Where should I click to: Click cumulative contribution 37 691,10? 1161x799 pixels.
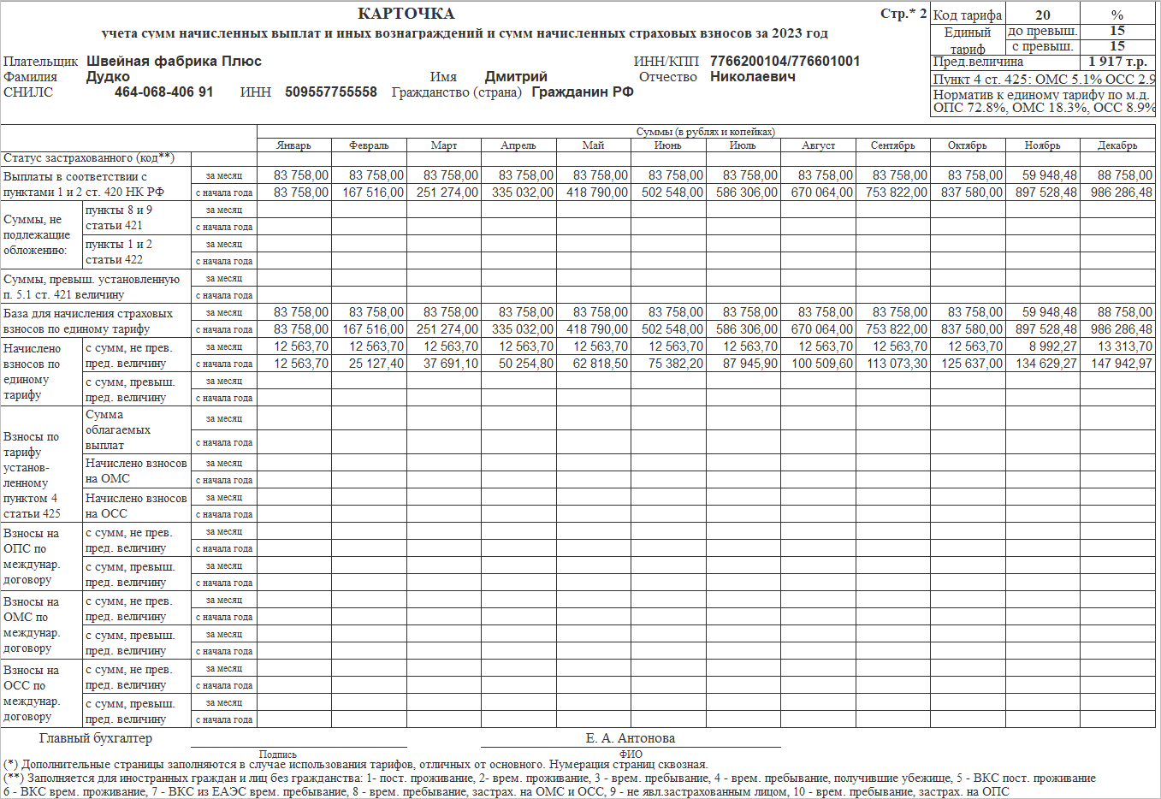[x=451, y=364]
